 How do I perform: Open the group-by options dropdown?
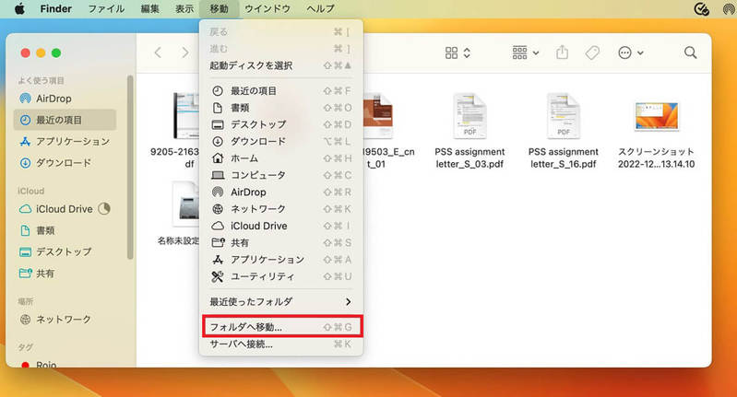point(526,53)
